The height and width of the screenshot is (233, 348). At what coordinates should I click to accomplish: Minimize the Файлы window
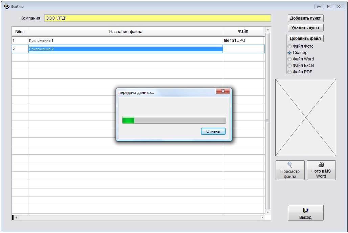point(319,7)
